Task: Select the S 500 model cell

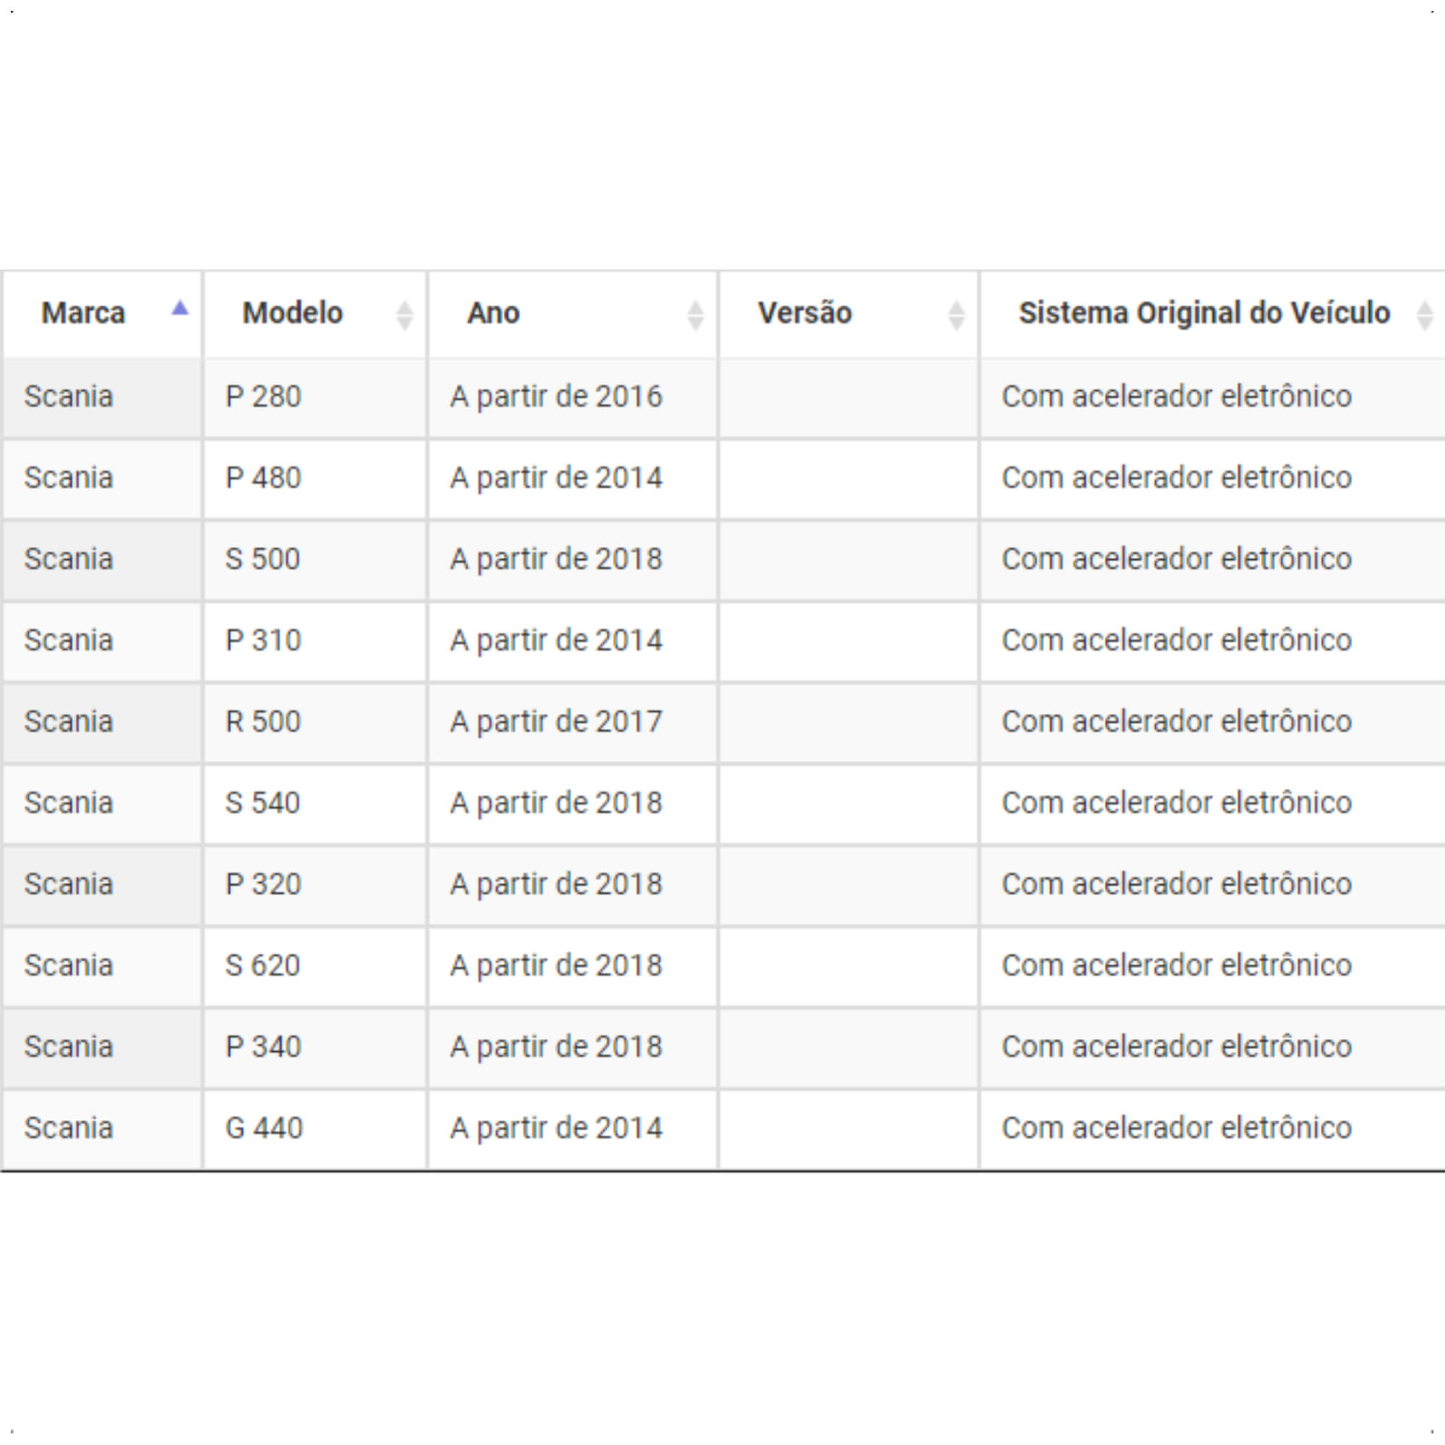Action: pyautogui.click(x=316, y=560)
